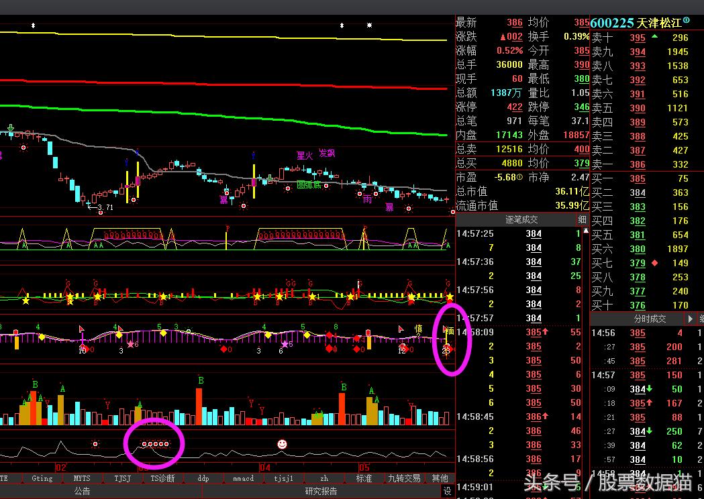Click the yellow MA line on chart

click(x=225, y=38)
